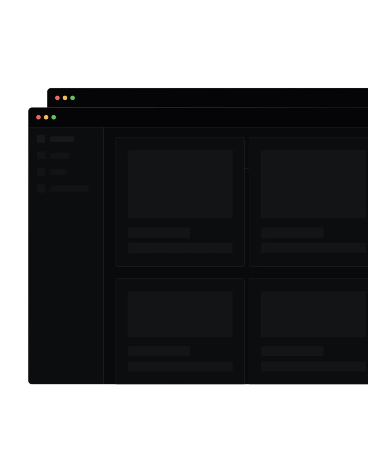Select the sidebar item with shortest label bar
The image size is (368, 472).
coord(51,172)
